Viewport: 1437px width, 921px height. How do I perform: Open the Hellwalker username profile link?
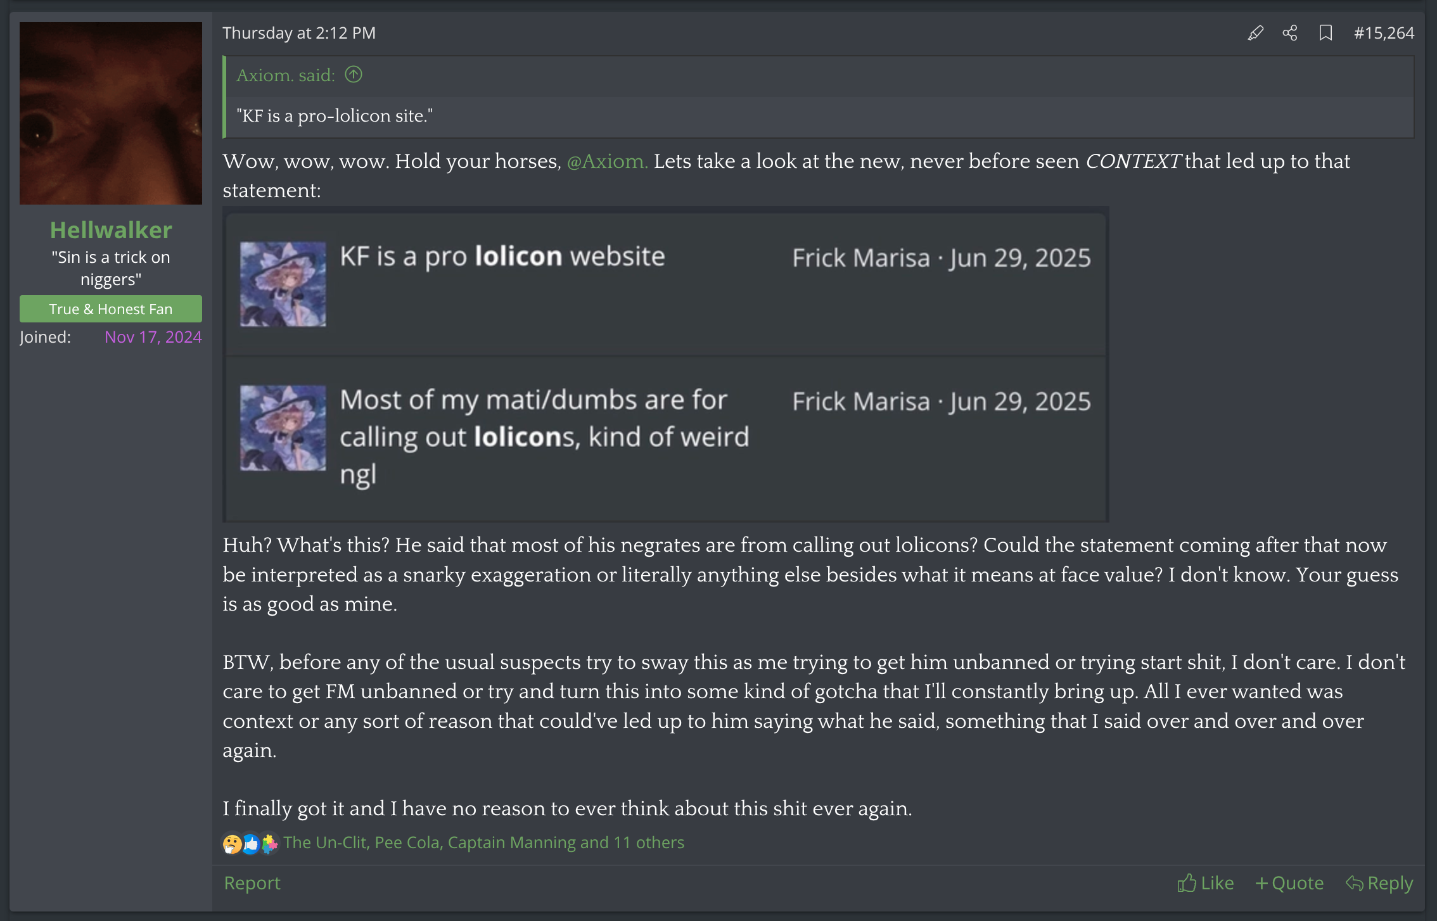tap(111, 230)
